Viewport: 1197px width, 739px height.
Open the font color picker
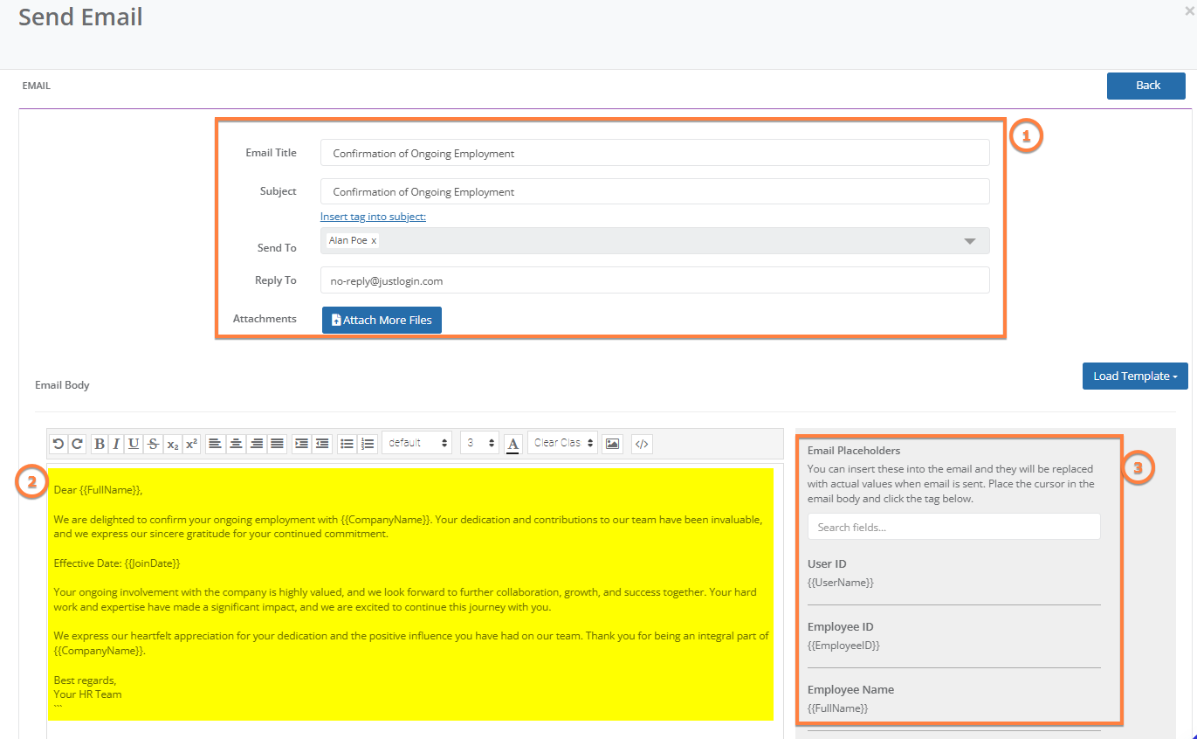513,444
